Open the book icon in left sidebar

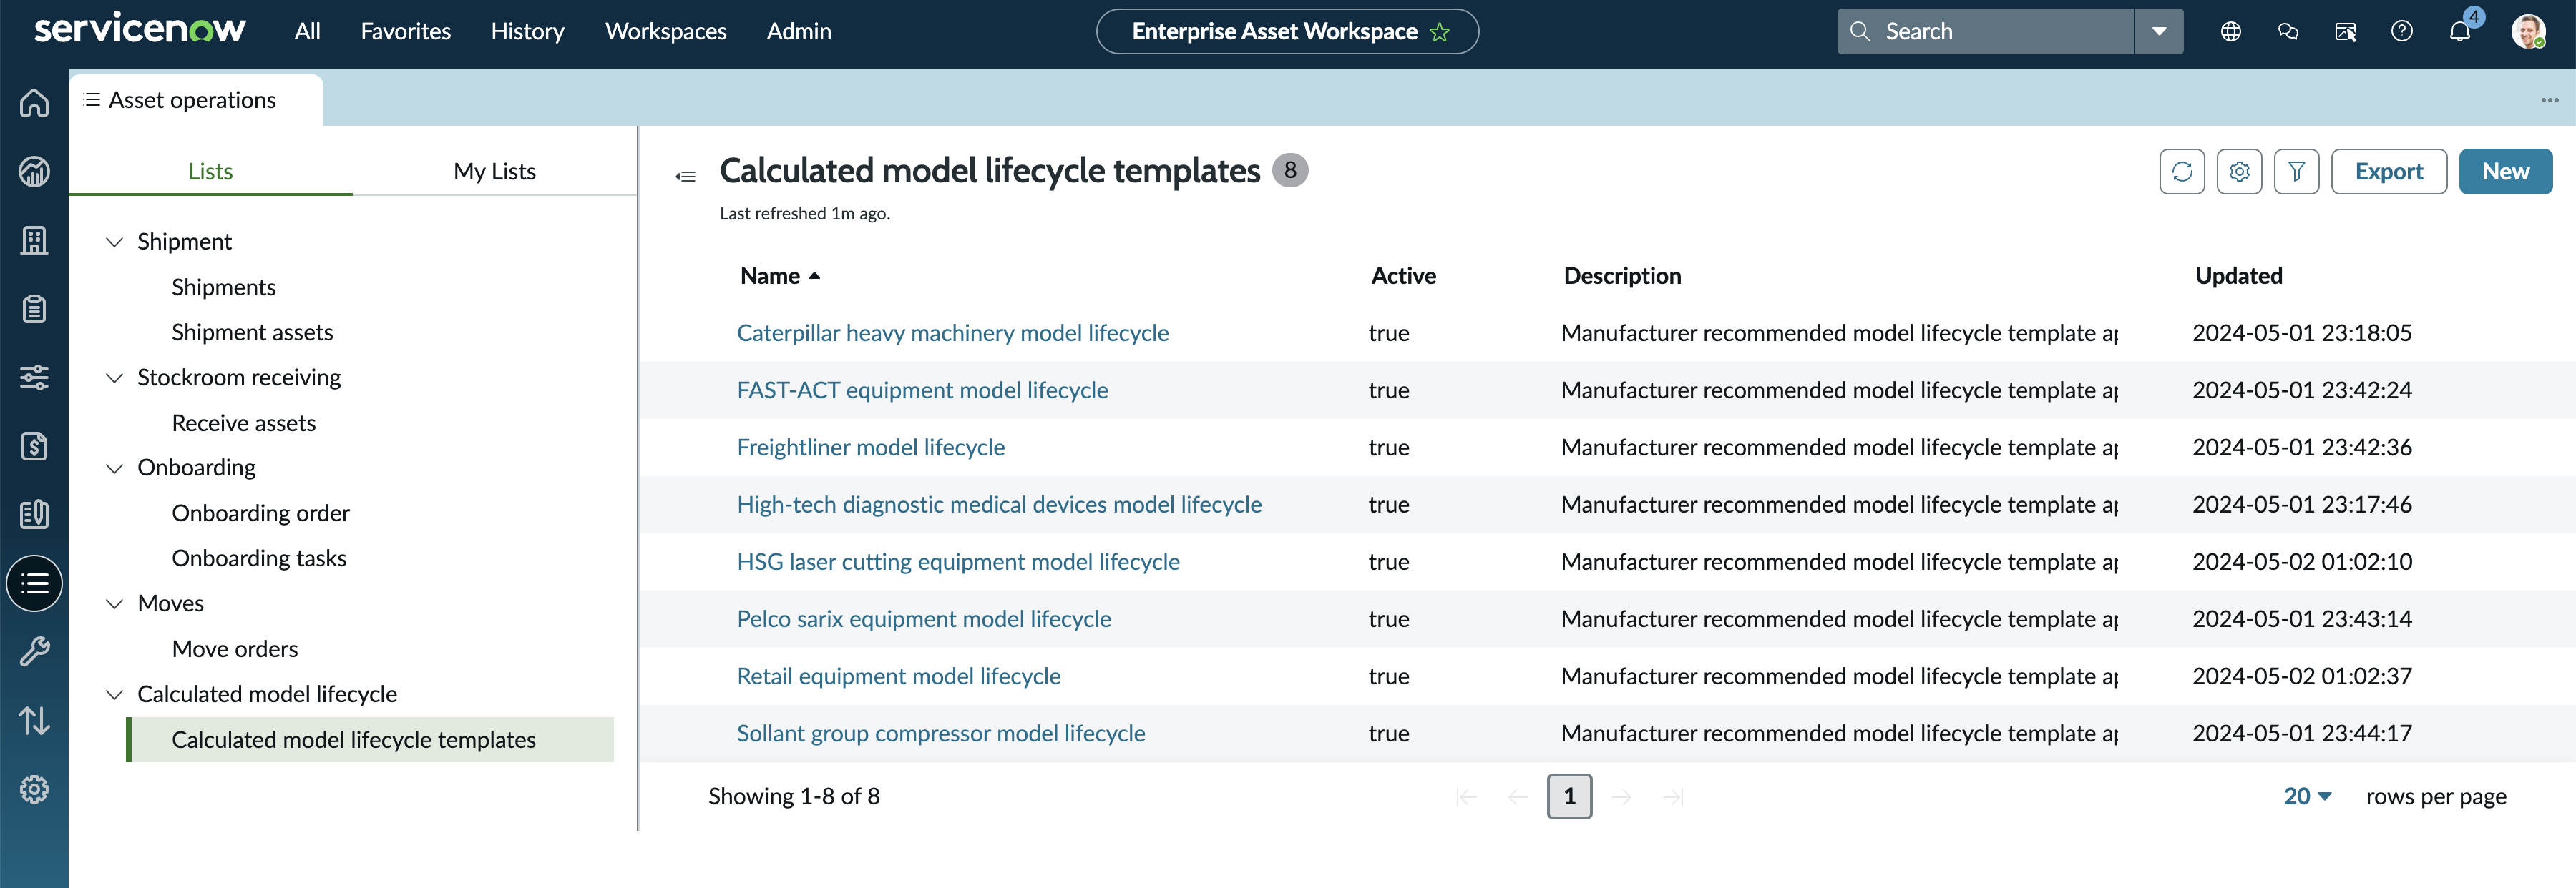[x=34, y=514]
